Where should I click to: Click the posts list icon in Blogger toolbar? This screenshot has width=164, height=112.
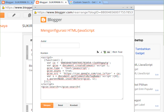[x=30, y=15]
